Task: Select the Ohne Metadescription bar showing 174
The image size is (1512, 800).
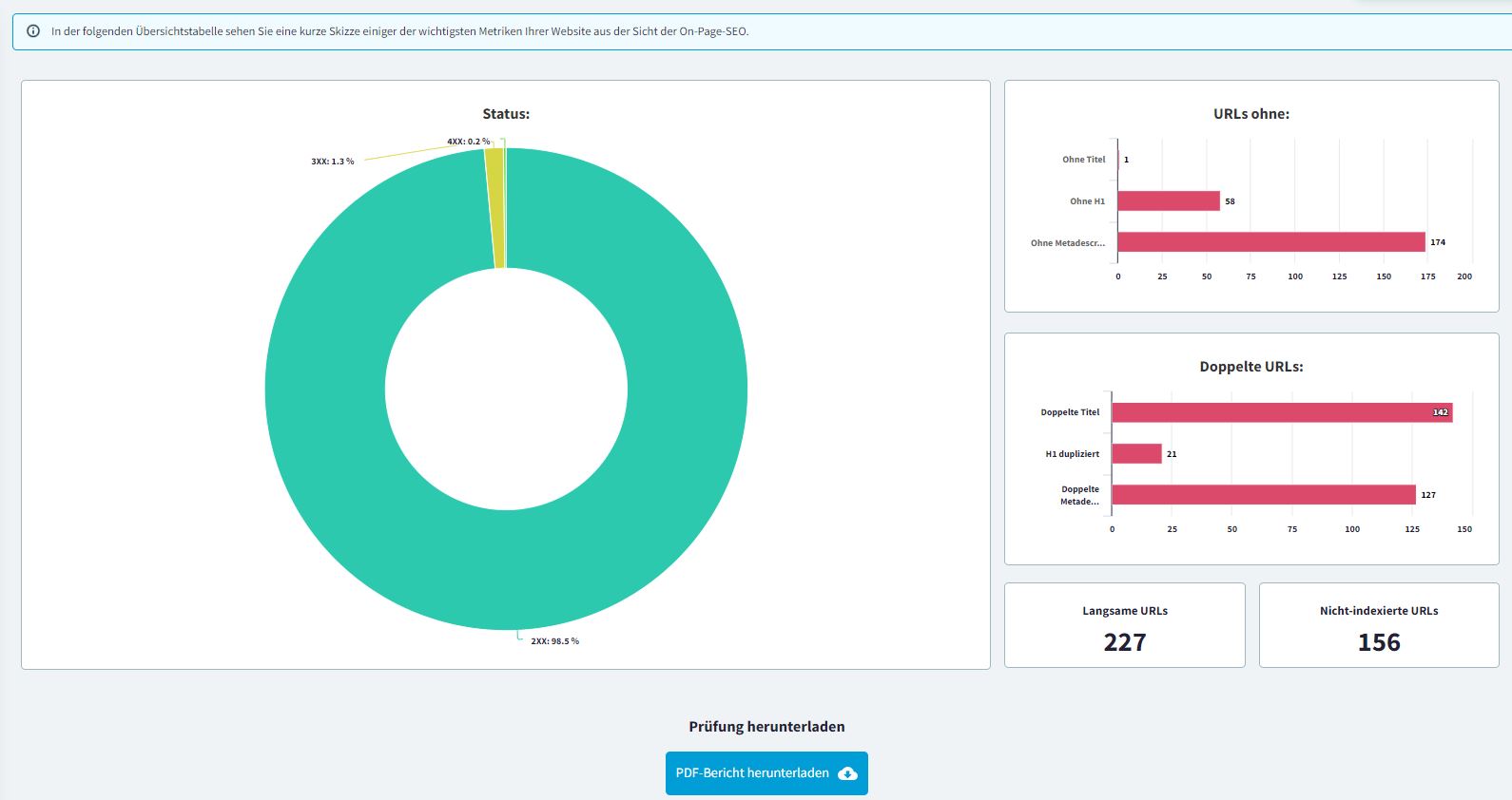Action: (1270, 242)
